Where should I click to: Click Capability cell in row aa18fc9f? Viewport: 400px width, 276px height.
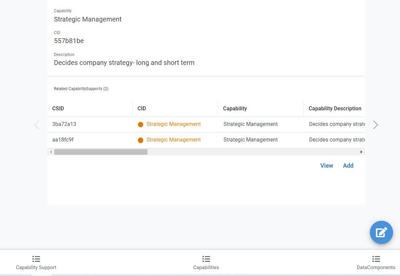pyautogui.click(x=261, y=140)
